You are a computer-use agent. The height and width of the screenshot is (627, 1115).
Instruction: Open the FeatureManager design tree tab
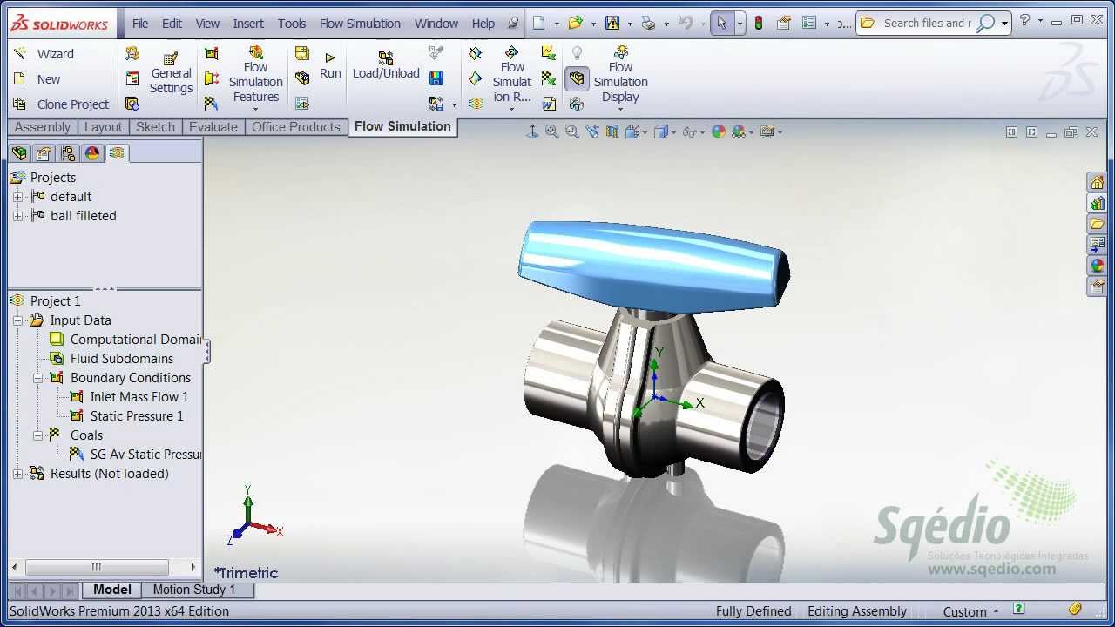click(19, 154)
